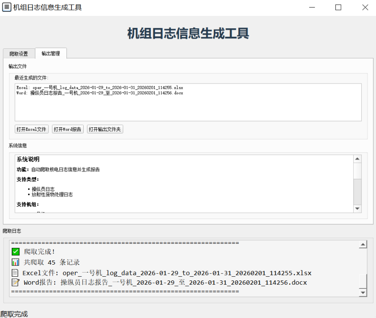Click the app icon in the title bar

click(x=7, y=7)
